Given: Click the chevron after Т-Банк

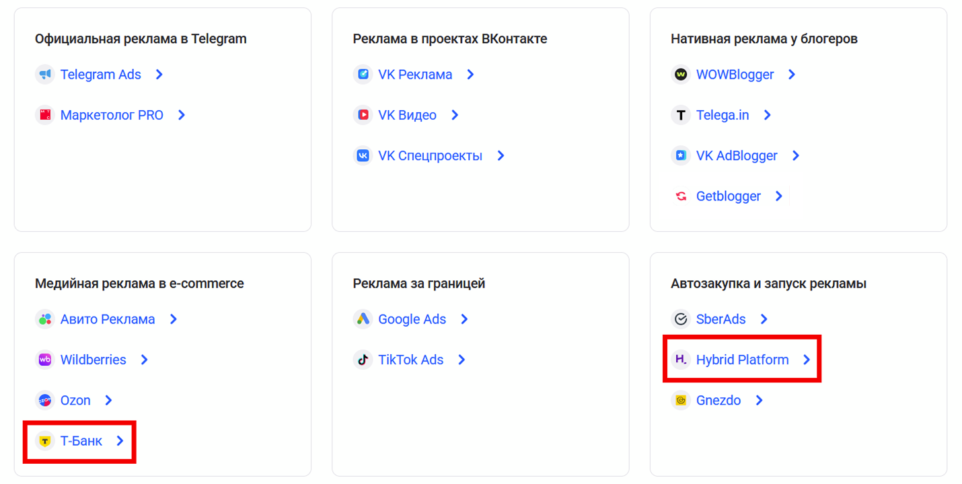Looking at the screenshot, I should point(120,441).
